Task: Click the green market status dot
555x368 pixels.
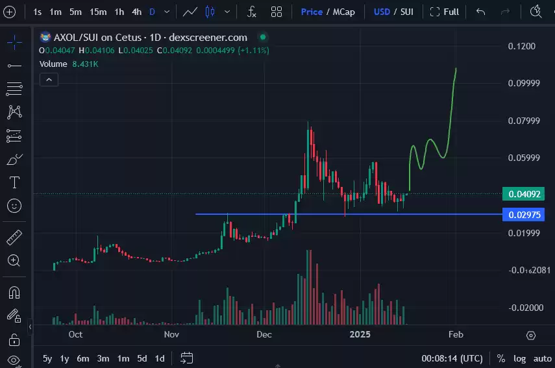Action: [x=263, y=37]
